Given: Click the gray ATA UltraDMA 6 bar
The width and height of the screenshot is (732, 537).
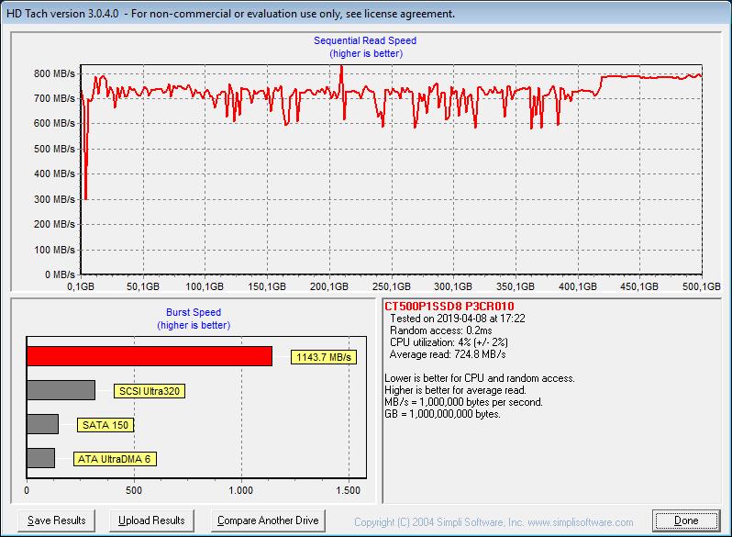Looking at the screenshot, I should tap(40, 458).
